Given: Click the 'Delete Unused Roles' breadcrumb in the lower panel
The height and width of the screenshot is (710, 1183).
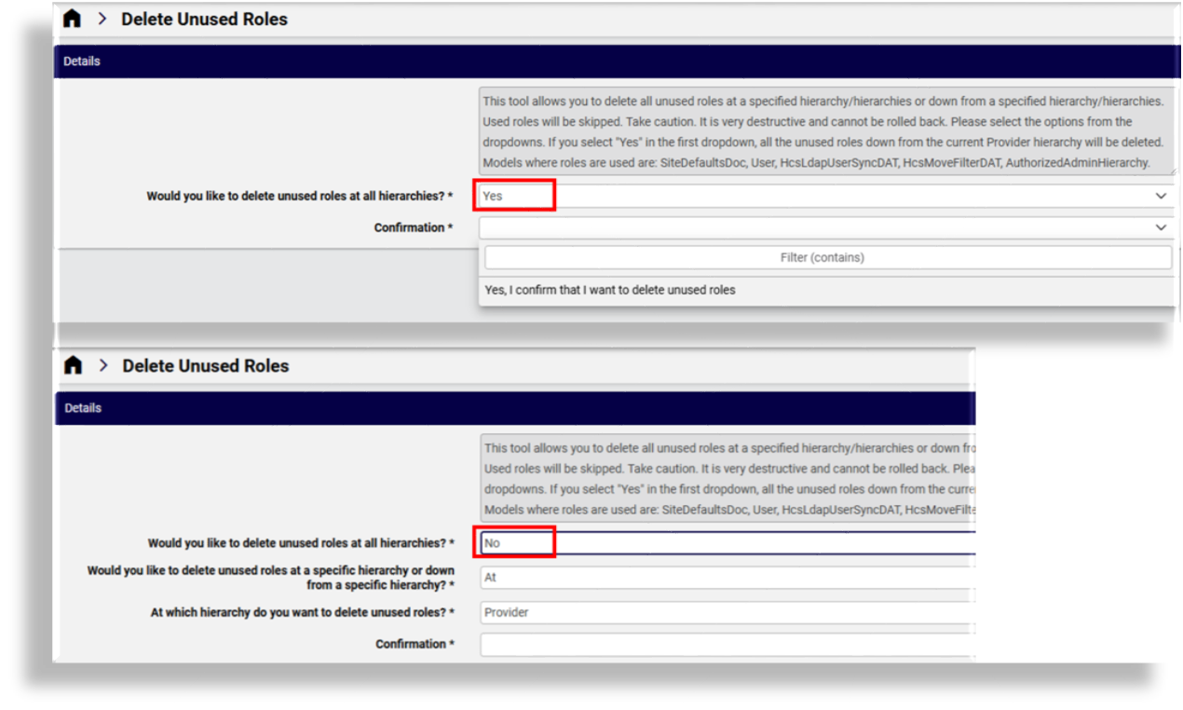Looking at the screenshot, I should 205,366.
